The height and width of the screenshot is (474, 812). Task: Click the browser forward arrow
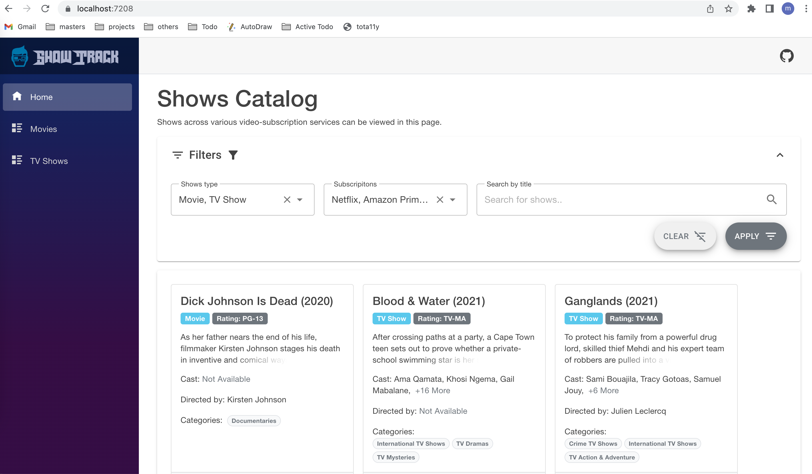pos(27,9)
